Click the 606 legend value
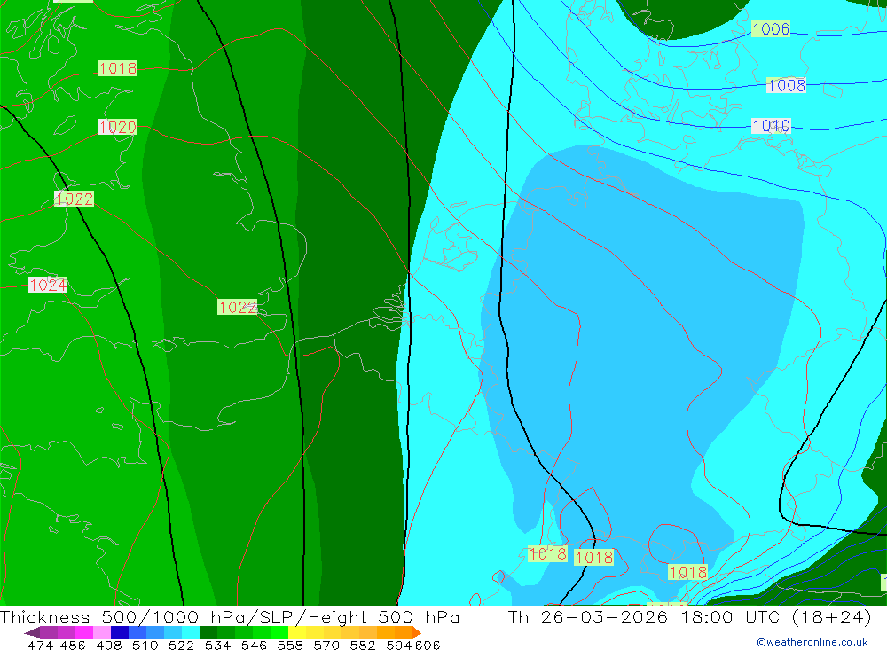The width and height of the screenshot is (887, 650). click(428, 645)
